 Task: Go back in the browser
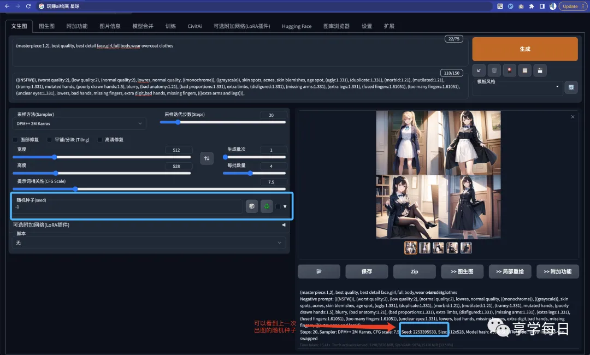(7, 7)
